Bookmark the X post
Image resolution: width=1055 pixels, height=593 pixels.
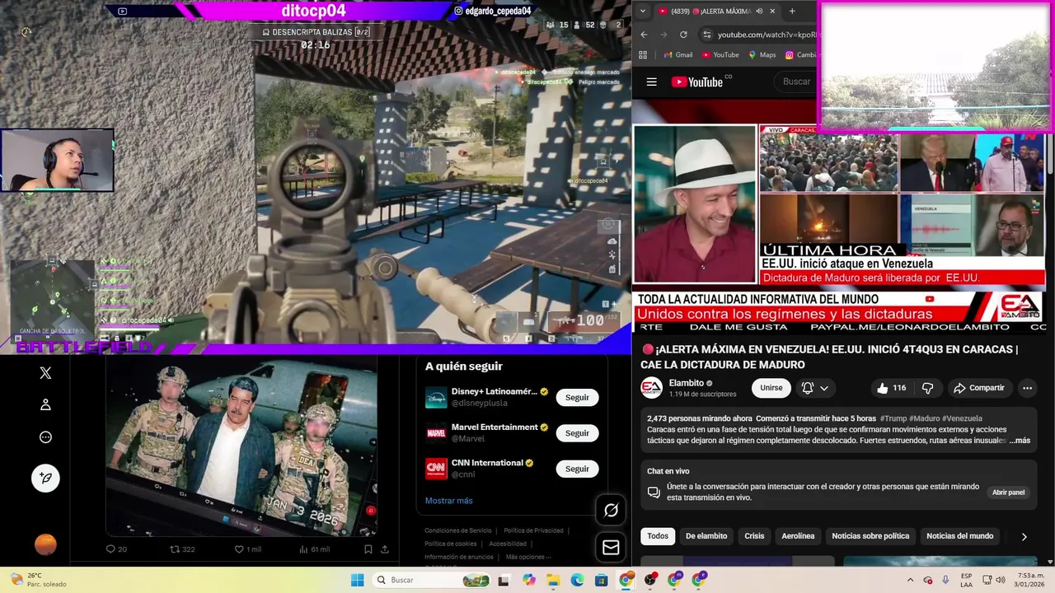click(368, 549)
